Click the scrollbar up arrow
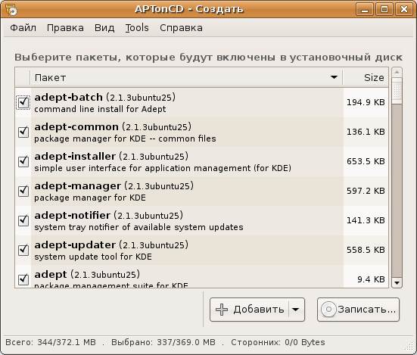The image size is (417, 355). [397, 73]
